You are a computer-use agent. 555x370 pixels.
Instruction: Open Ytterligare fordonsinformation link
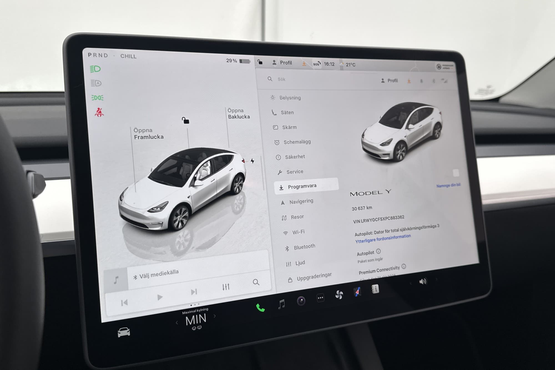point(383,238)
